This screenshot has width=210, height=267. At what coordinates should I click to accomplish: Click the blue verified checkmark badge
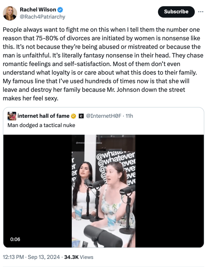click(60, 10)
